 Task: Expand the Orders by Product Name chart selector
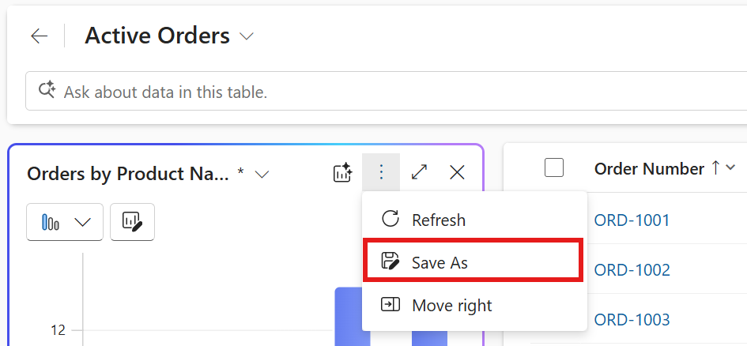point(262,175)
